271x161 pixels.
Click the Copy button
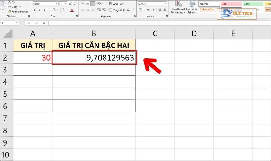pyautogui.click(x=13, y=7)
